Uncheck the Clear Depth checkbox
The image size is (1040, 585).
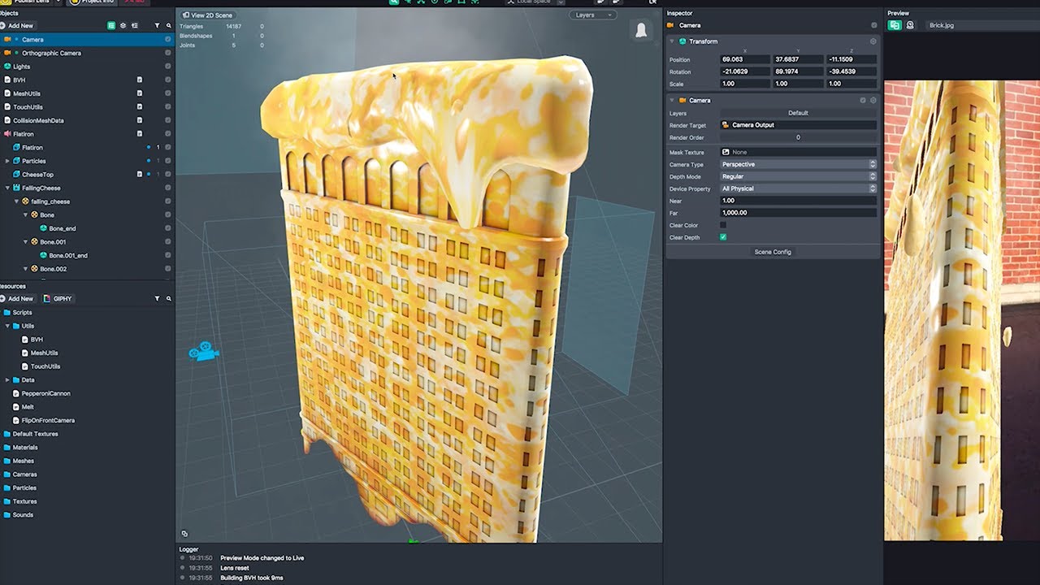[x=723, y=237]
